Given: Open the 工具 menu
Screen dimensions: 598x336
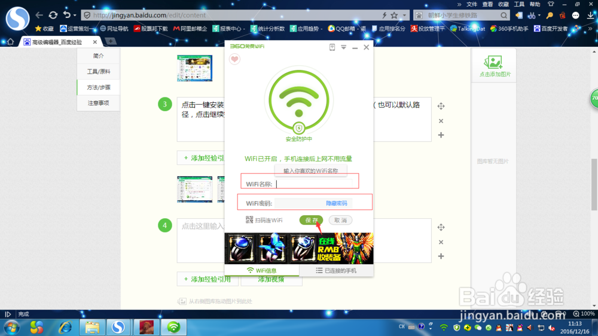Looking at the screenshot, I should 519,4.
